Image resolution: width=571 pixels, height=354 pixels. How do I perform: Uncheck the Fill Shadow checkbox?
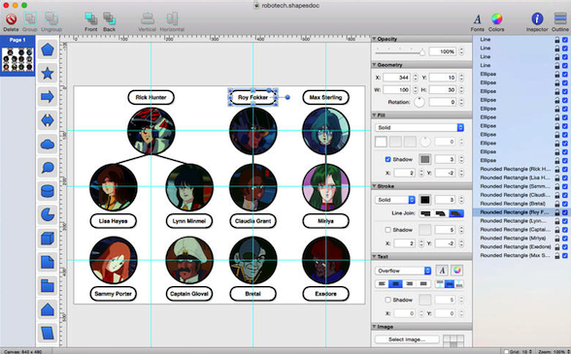pyautogui.click(x=387, y=159)
